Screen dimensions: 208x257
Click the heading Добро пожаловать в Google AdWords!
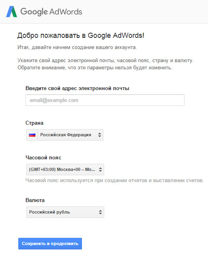tap(81, 35)
